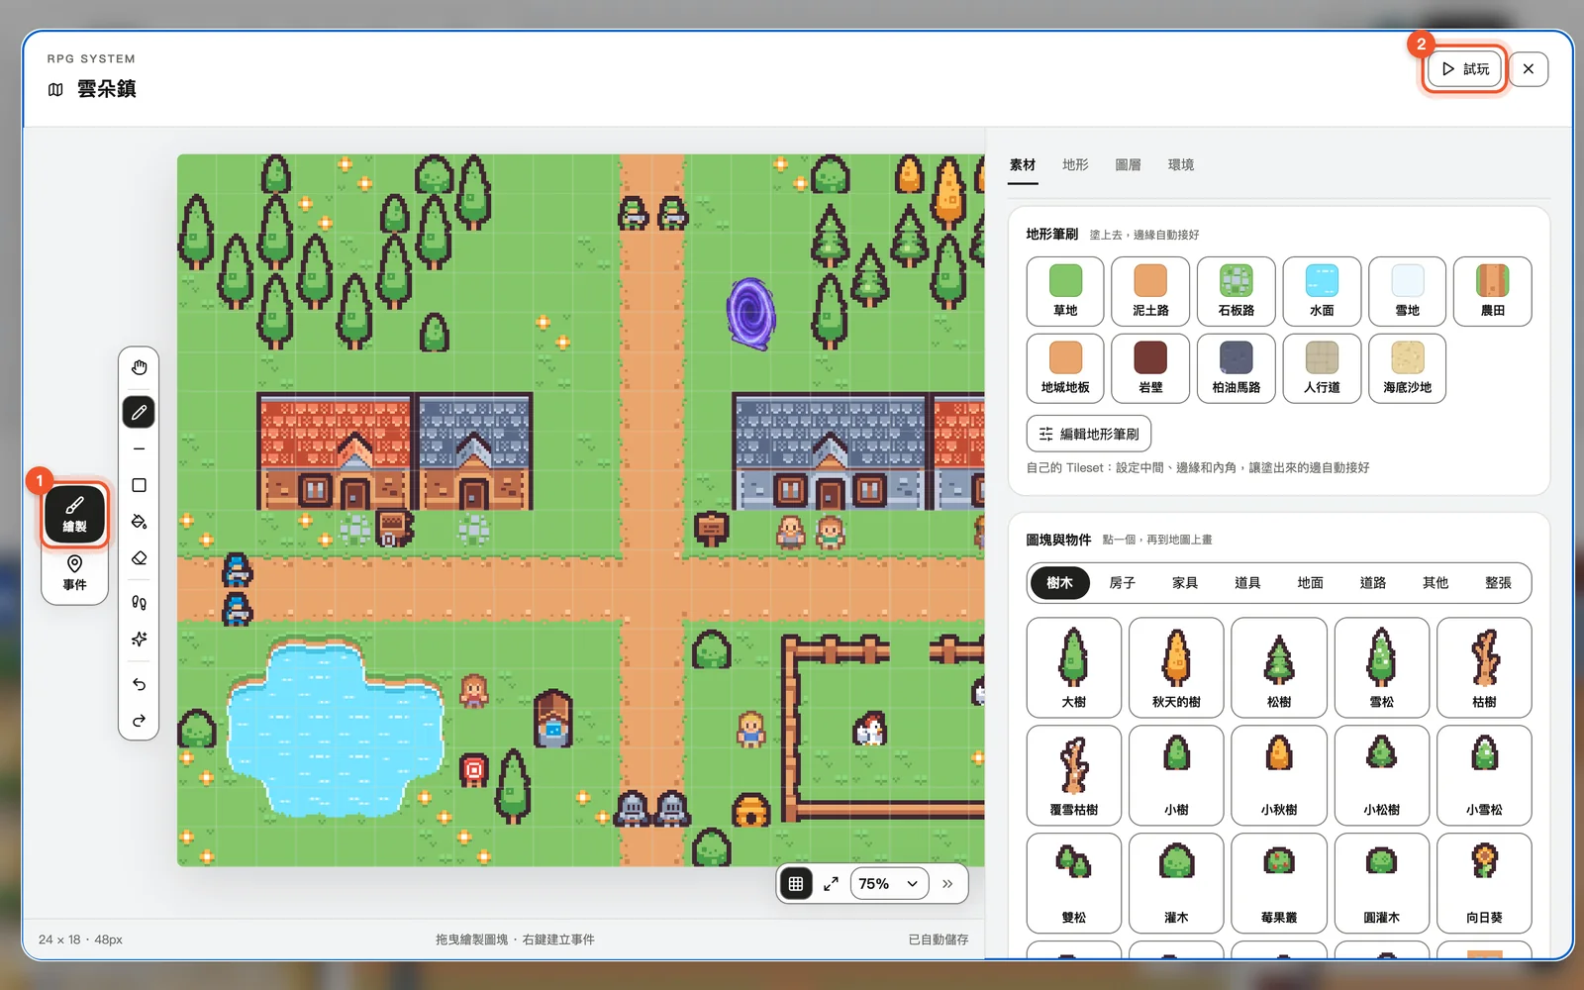
Task: Switch to the 地形 tab
Action: (x=1075, y=164)
